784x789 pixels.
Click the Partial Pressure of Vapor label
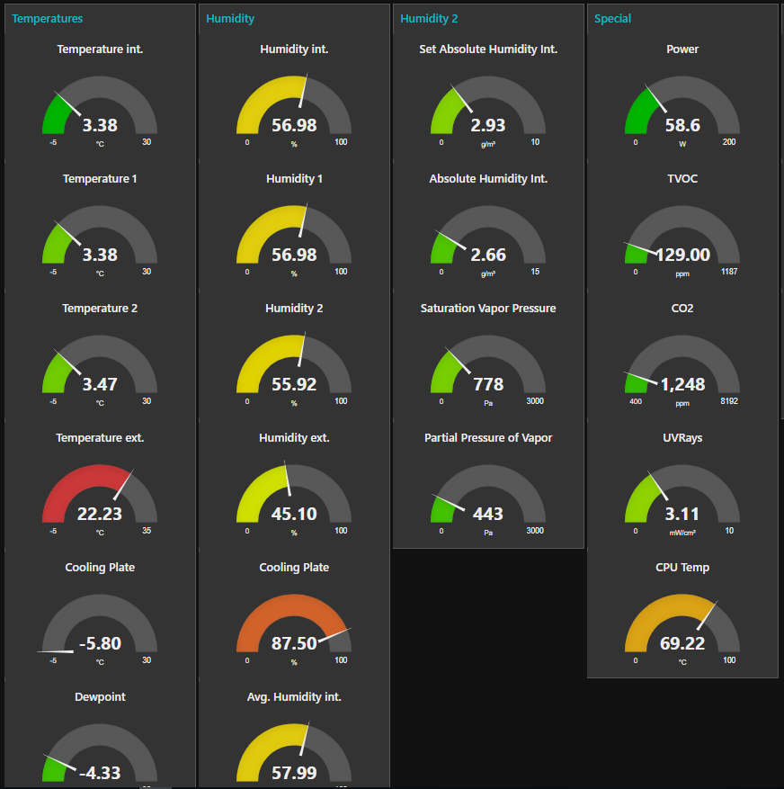pos(488,438)
